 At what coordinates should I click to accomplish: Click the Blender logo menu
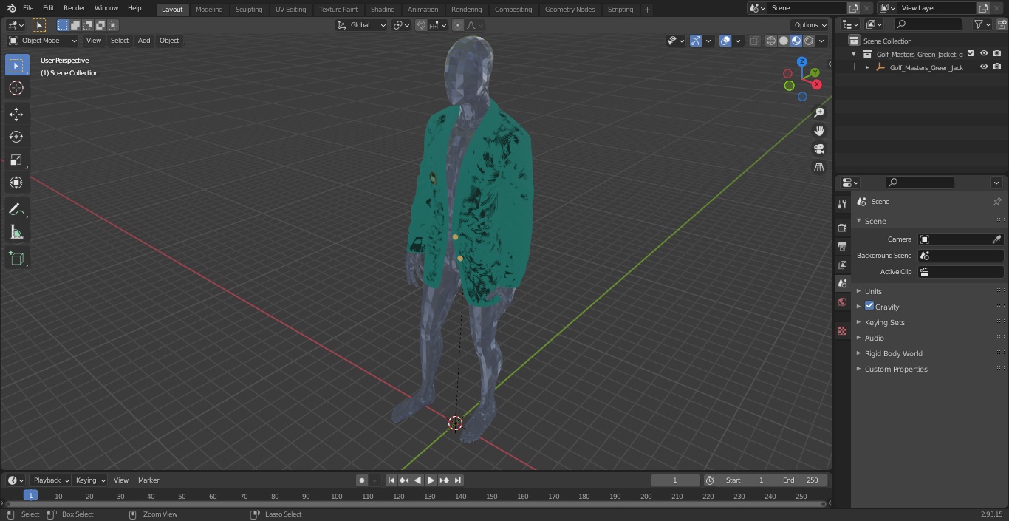[x=11, y=8]
